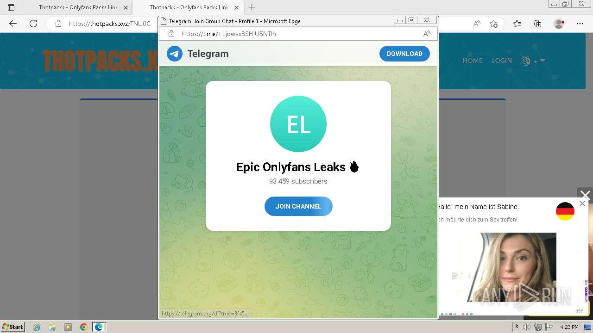Close the first Thotpacks tab
Screen dimensions: 593x333
126,7
